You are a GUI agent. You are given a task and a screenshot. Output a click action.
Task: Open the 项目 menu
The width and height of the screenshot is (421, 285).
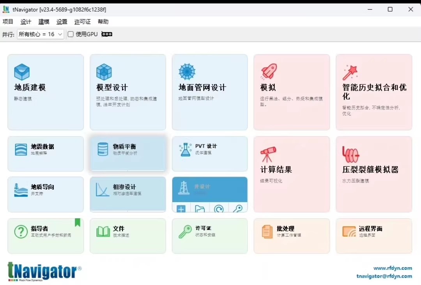[8, 22]
